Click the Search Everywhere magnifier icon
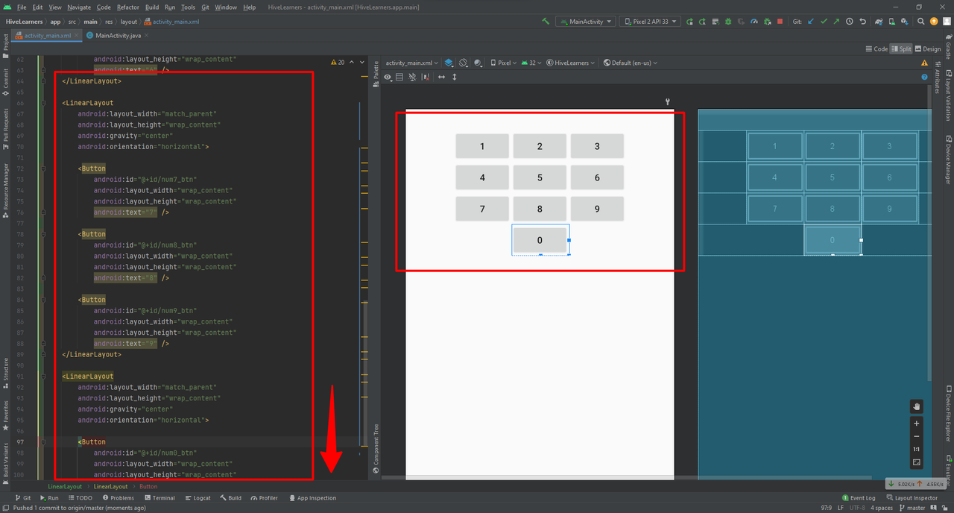Image resolution: width=954 pixels, height=513 pixels. 921,22
